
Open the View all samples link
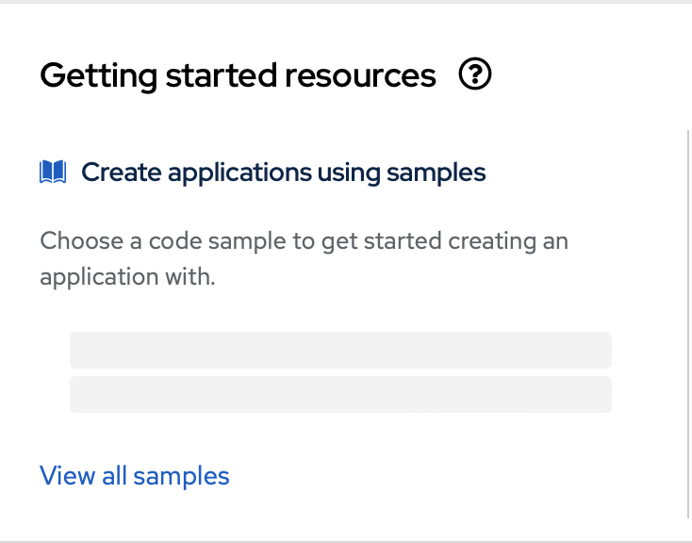click(x=135, y=476)
